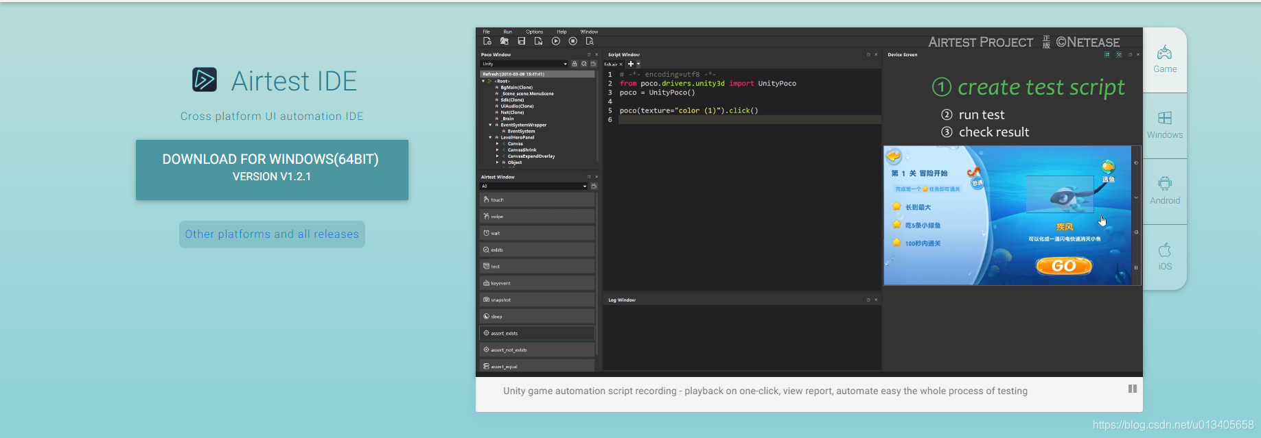Open the Run menu
This screenshot has height=438, width=1261.
508,32
